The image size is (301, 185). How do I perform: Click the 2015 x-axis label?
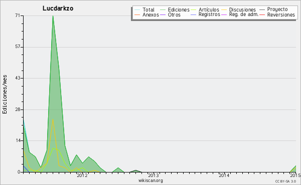(x=295, y=175)
